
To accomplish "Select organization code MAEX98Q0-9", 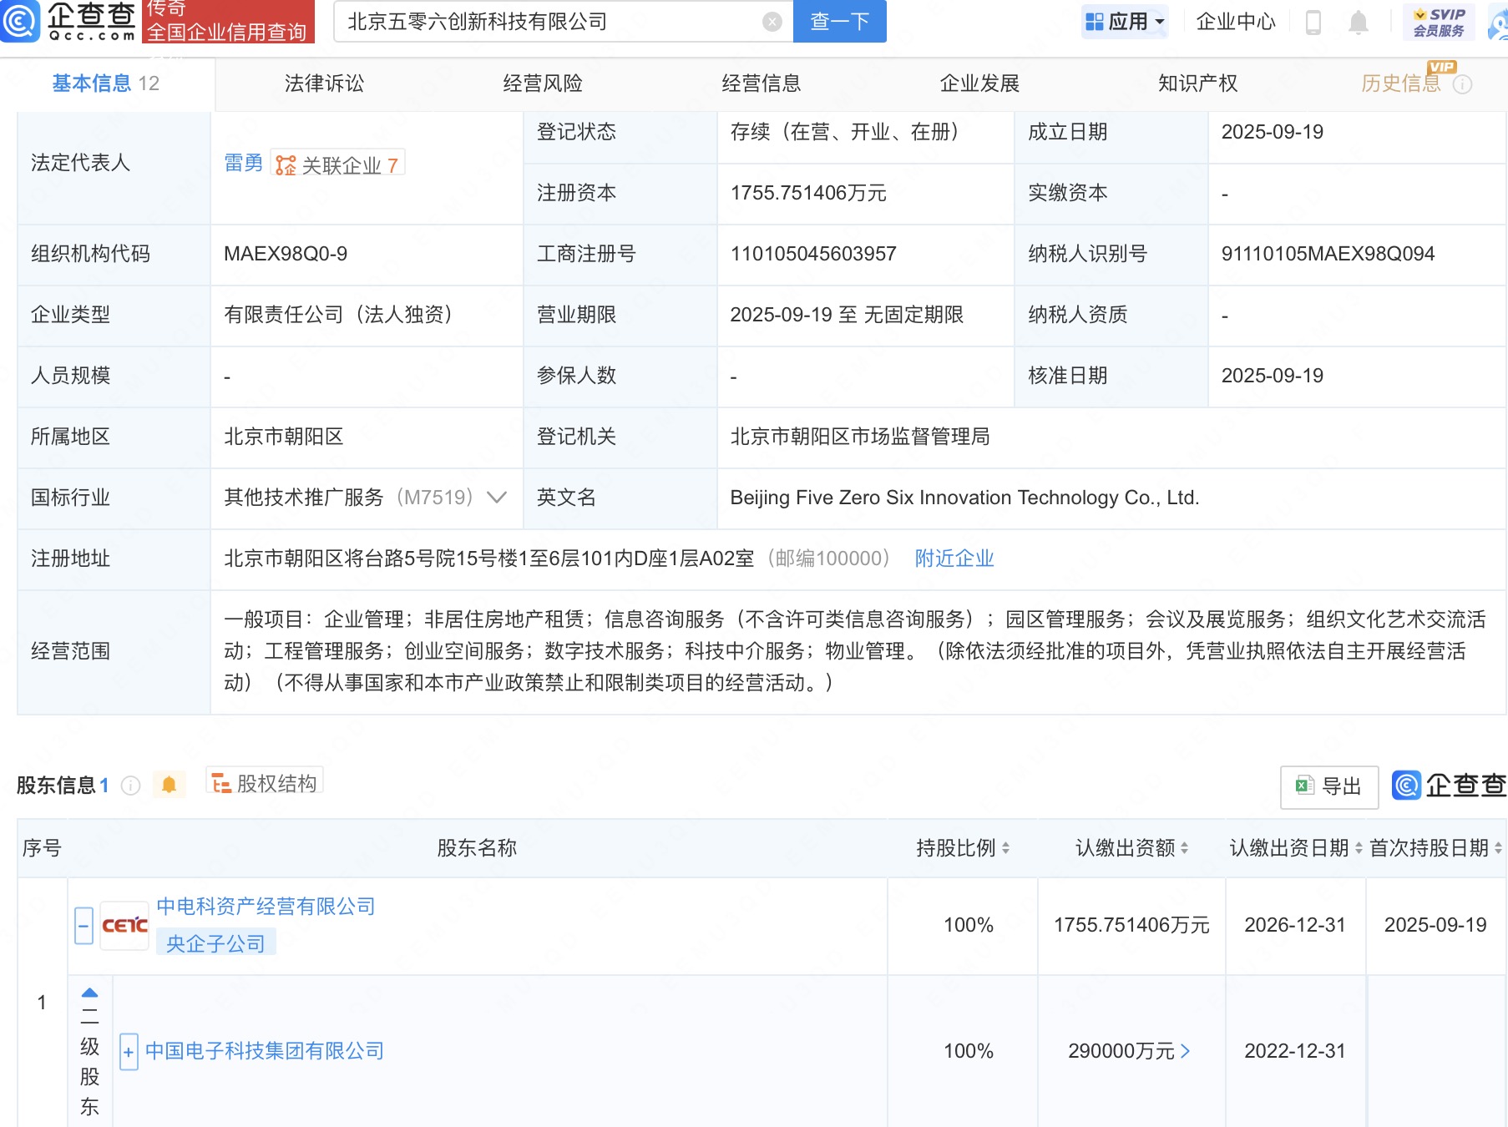I will 286,254.
